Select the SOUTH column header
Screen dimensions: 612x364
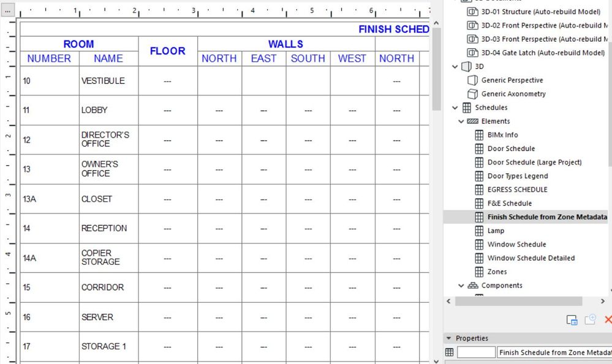308,59
